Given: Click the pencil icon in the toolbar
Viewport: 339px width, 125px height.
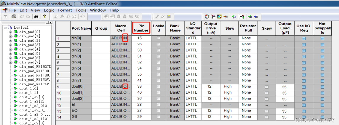Looking at the screenshot, I should (x=157, y=16).
